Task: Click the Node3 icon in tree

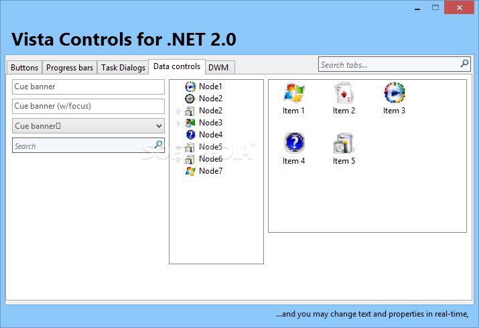Action: pyautogui.click(x=190, y=123)
